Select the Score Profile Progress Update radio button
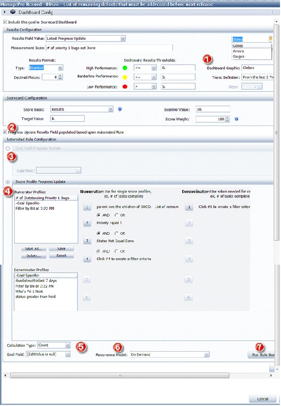Screen dimensions: 281x406 tap(8, 182)
